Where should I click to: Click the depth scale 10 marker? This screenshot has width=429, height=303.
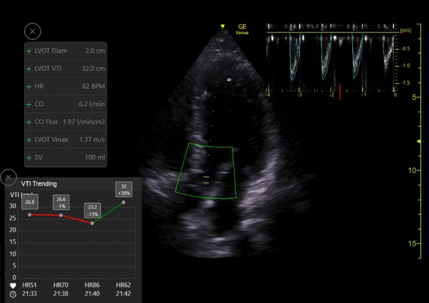pyautogui.click(x=412, y=171)
